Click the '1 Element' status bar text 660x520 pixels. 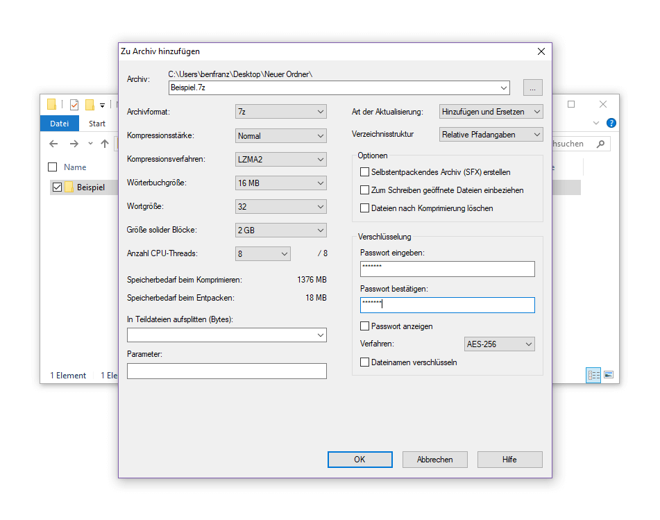pyautogui.click(x=68, y=375)
